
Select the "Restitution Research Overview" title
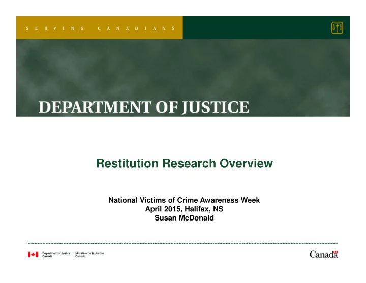point(185,163)
